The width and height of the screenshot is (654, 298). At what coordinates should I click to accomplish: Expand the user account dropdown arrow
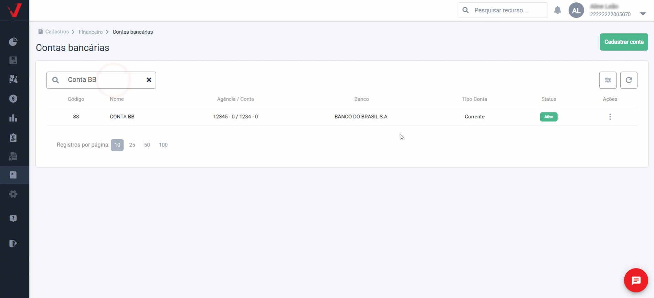point(643,14)
